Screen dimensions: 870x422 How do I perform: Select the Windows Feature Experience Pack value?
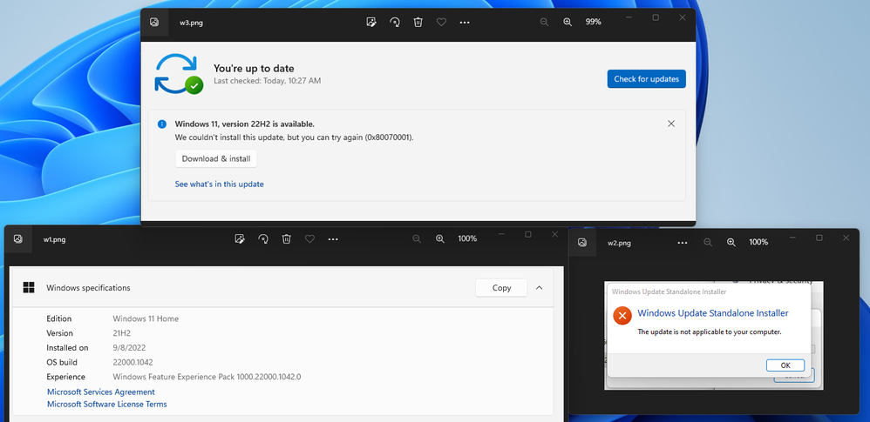coord(207,377)
